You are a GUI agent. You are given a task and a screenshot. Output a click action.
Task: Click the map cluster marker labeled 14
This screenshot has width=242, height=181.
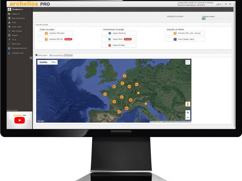pyautogui.click(x=129, y=86)
